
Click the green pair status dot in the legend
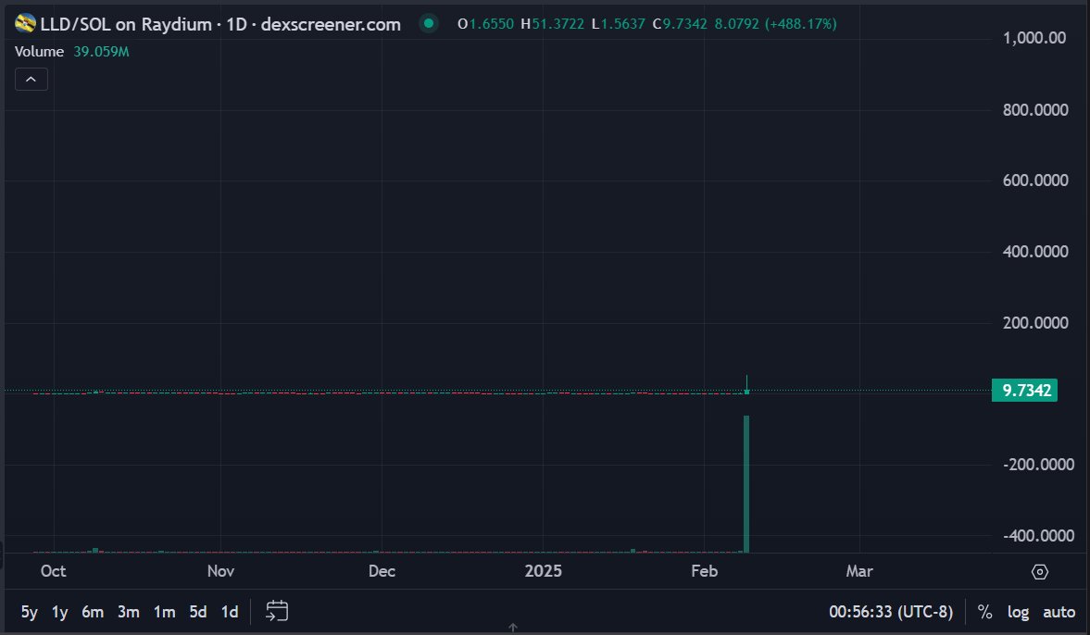(x=429, y=24)
